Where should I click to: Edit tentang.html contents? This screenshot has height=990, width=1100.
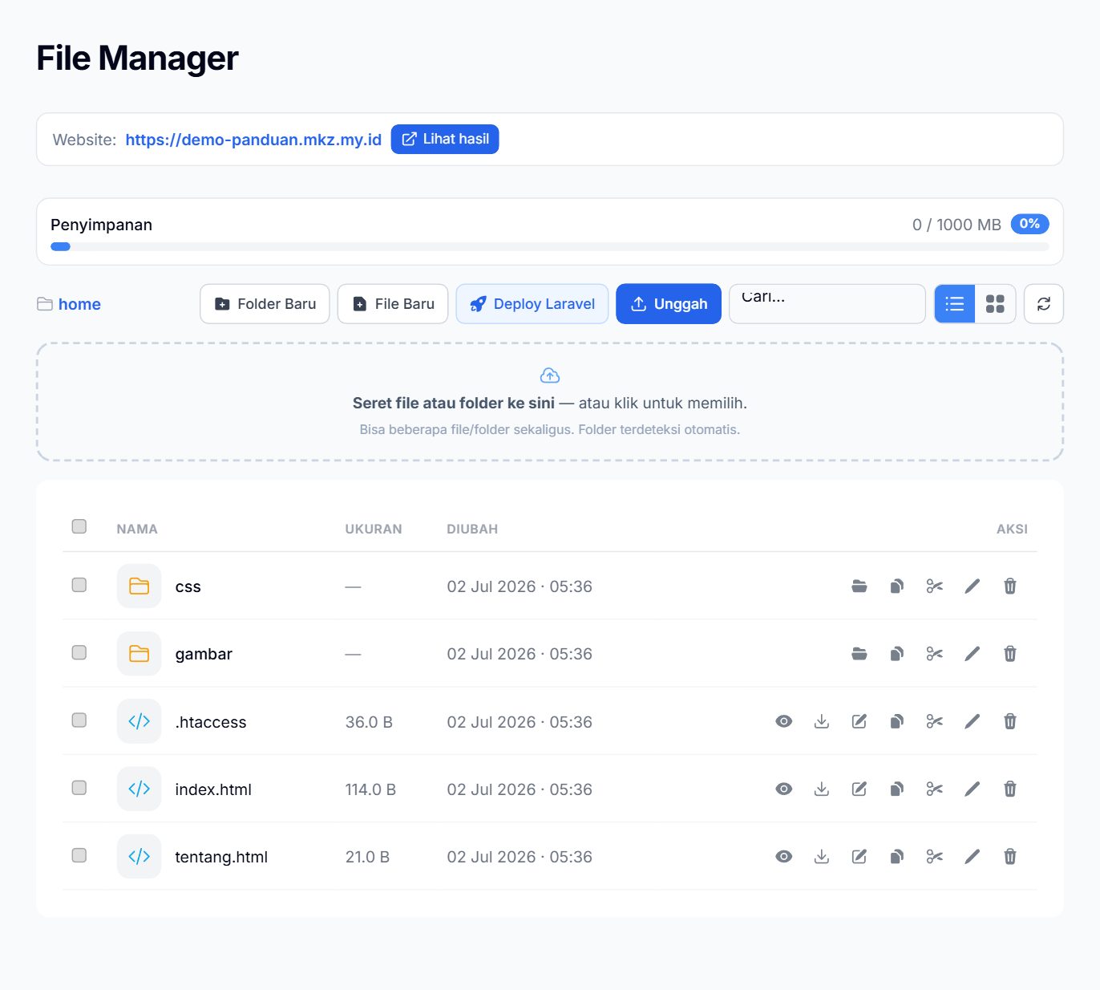[x=859, y=856]
